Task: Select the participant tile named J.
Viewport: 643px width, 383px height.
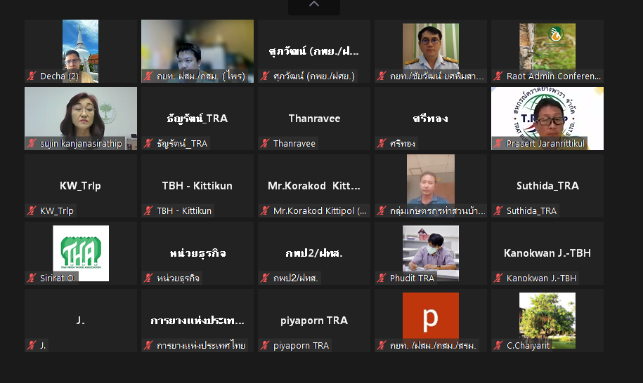Action: (x=81, y=321)
